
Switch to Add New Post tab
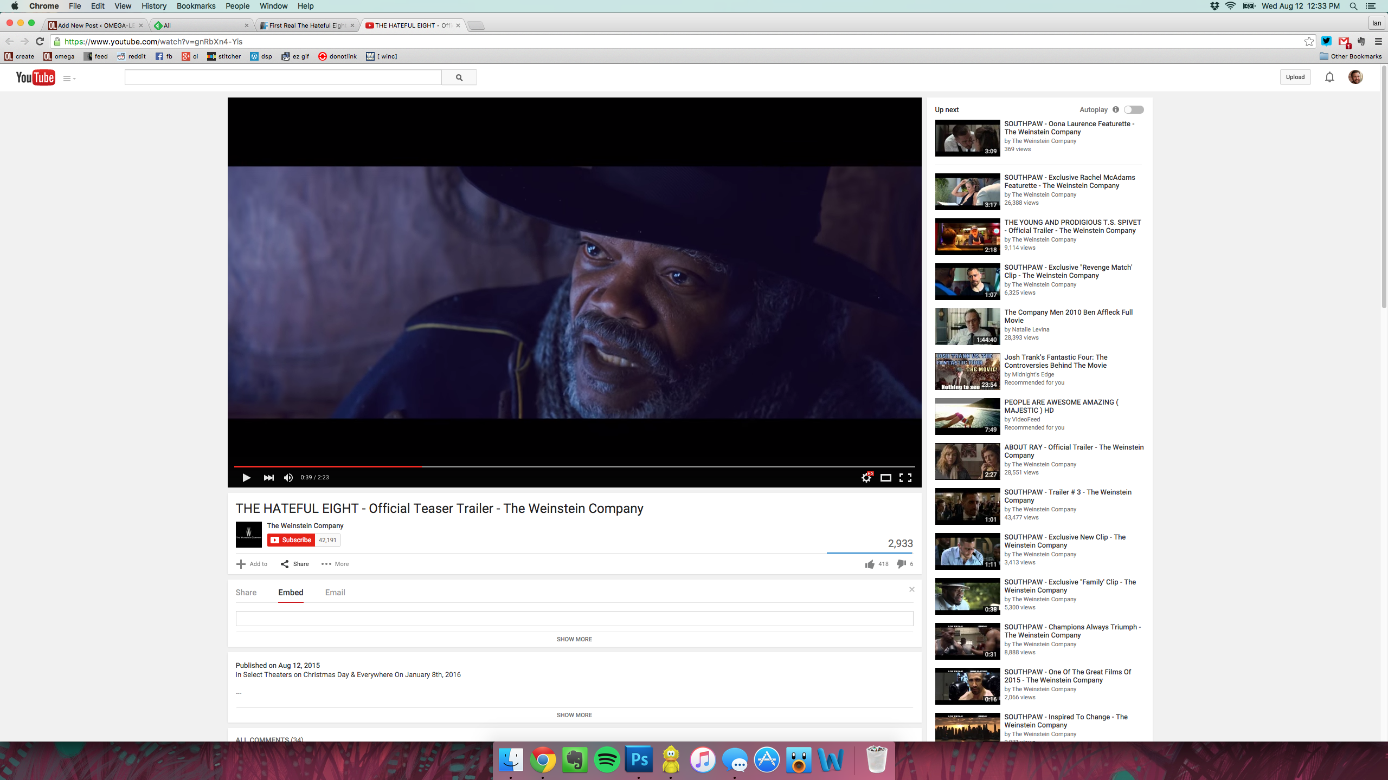point(95,25)
